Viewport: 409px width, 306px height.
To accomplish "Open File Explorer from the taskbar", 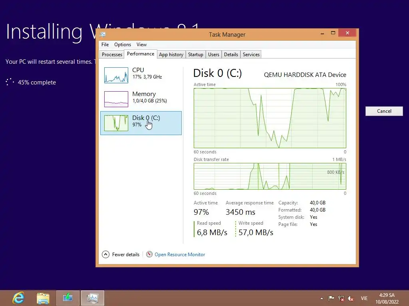I will pos(43,298).
